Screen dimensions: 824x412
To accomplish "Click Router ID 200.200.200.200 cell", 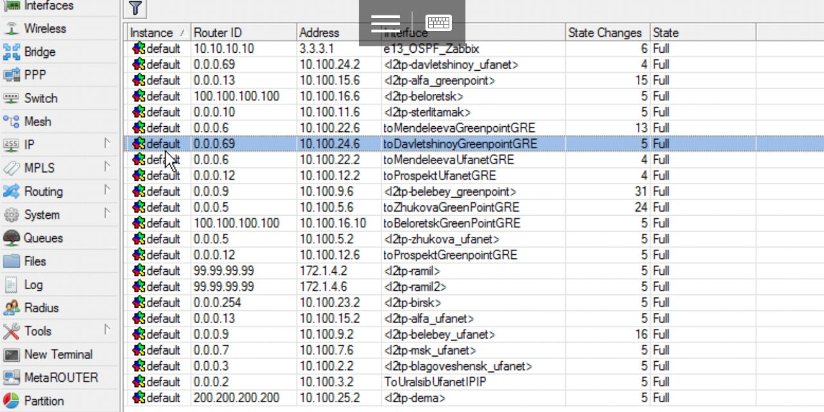I will (x=244, y=398).
